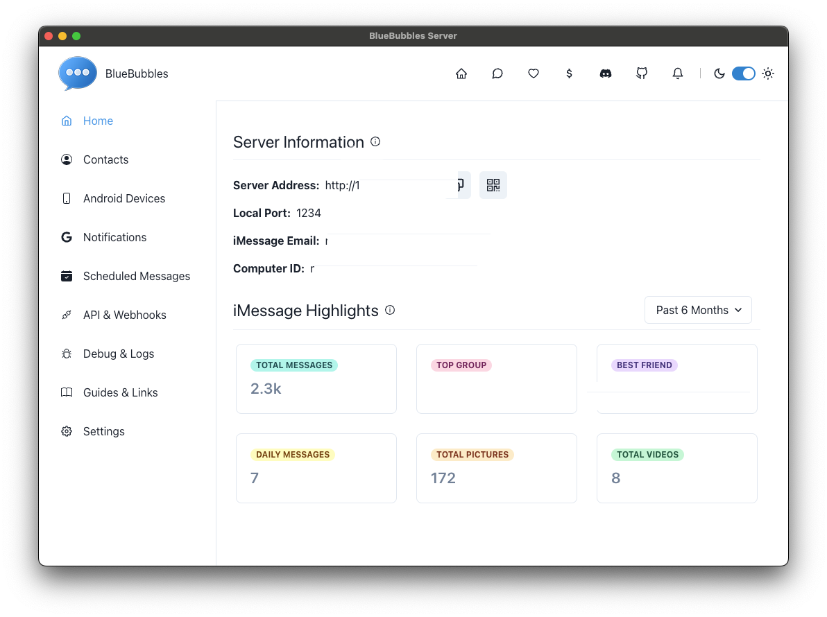Click the dollar sign donate icon
827x617 pixels.
[x=569, y=73]
